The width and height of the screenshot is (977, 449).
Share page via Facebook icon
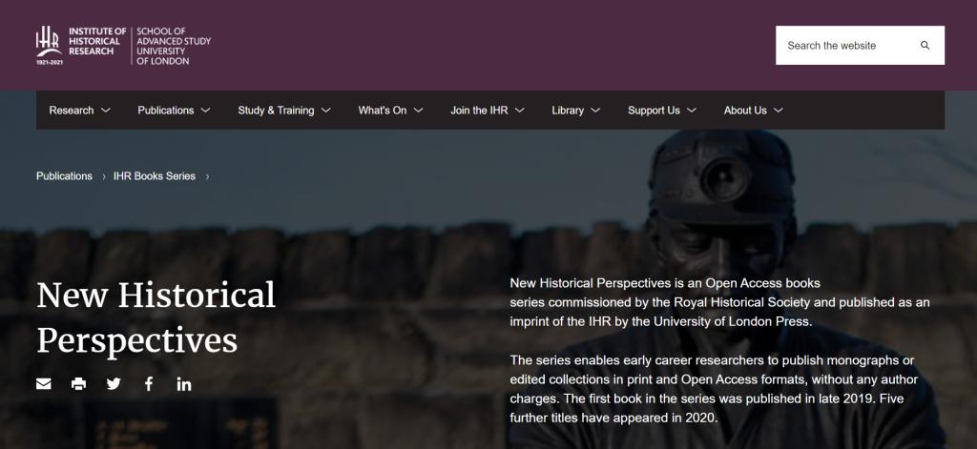(149, 384)
